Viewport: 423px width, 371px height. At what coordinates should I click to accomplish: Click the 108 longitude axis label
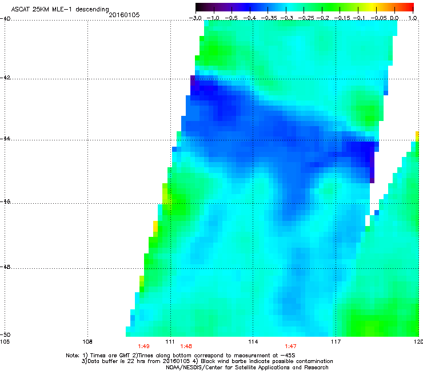point(87,342)
